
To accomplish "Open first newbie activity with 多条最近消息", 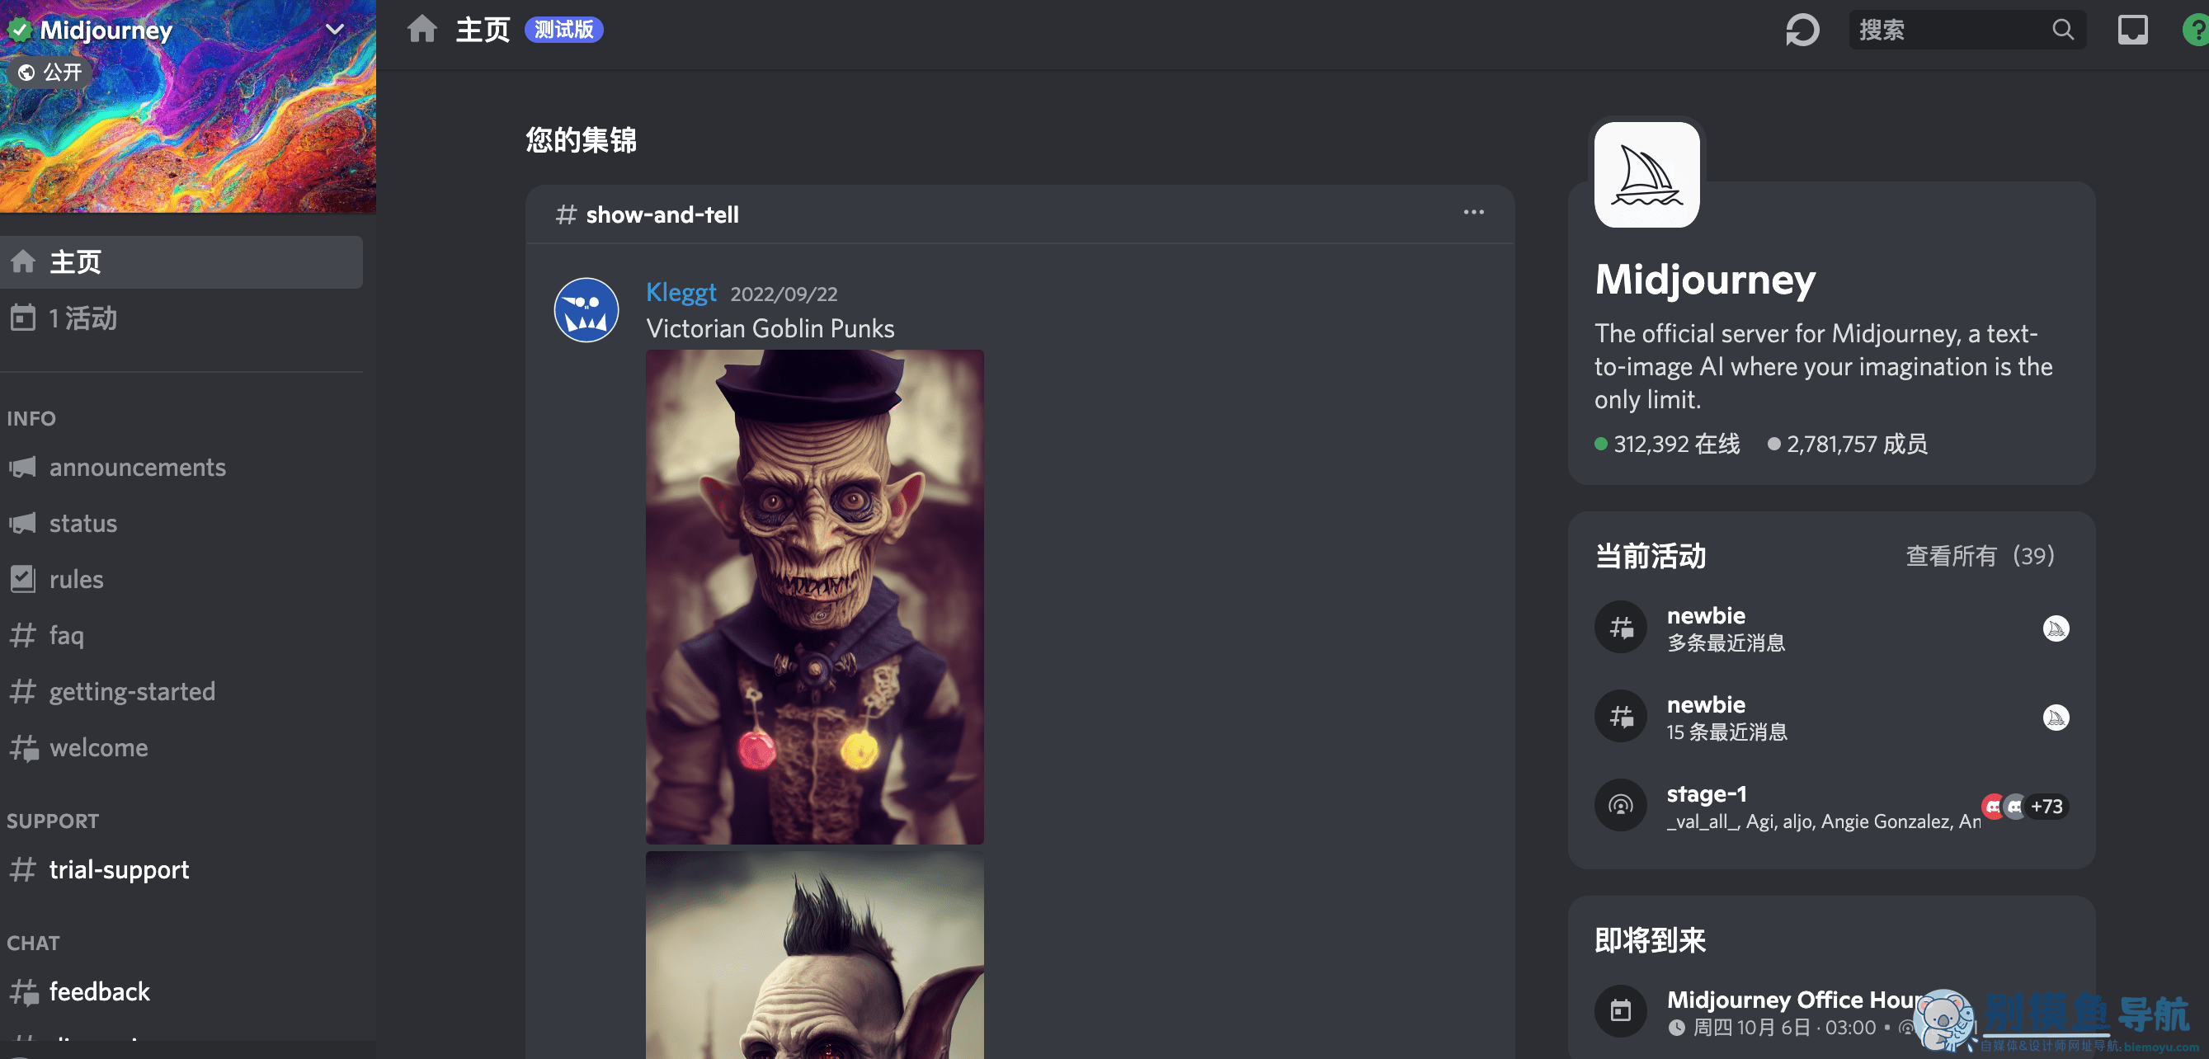I will pos(1832,628).
